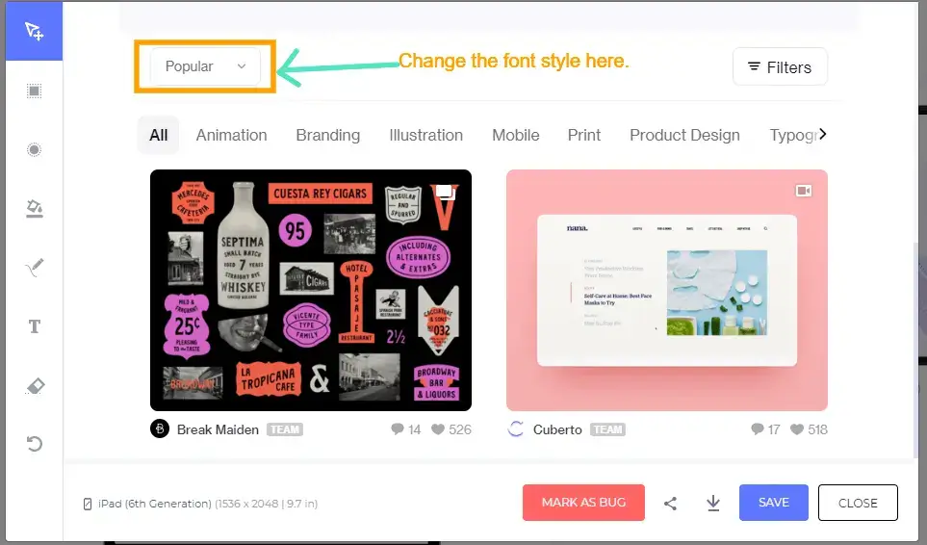This screenshot has width=927, height=545.
Task: Select the rectangle shape tool
Action: click(x=34, y=91)
